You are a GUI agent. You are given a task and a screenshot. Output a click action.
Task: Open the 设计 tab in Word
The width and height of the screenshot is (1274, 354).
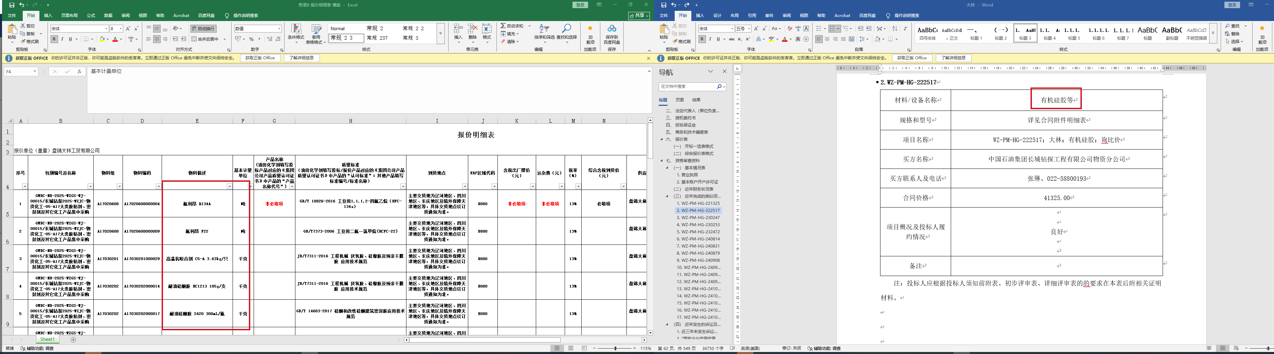point(717,15)
